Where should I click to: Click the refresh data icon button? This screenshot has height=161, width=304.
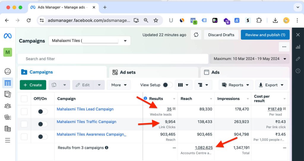(196, 35)
